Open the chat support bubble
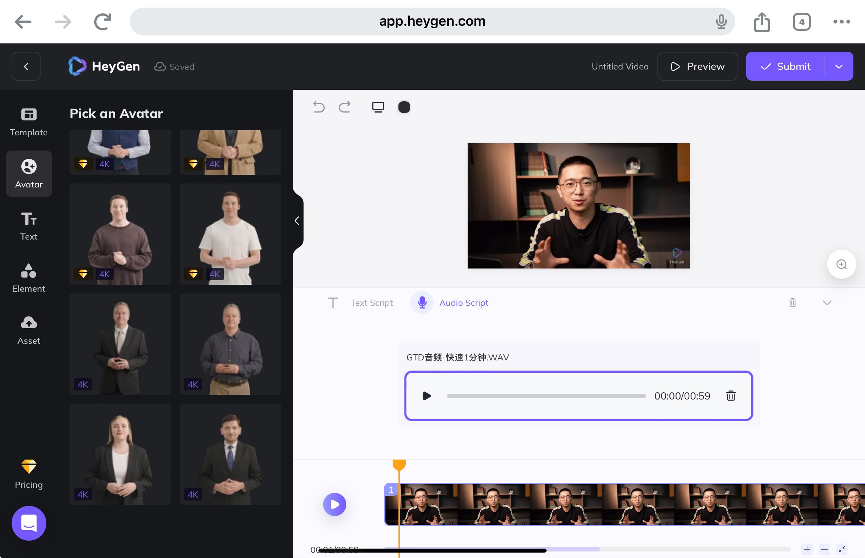The image size is (865, 558). [x=29, y=523]
